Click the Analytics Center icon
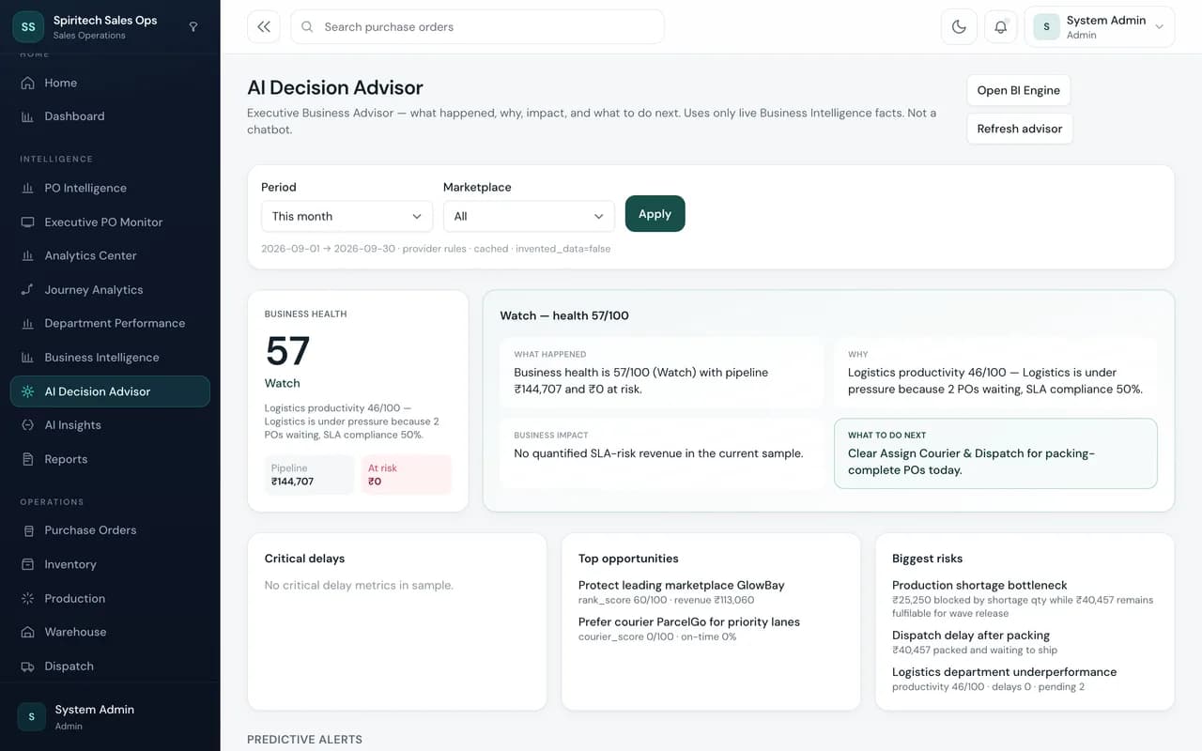This screenshot has width=1202, height=751. pyautogui.click(x=27, y=255)
